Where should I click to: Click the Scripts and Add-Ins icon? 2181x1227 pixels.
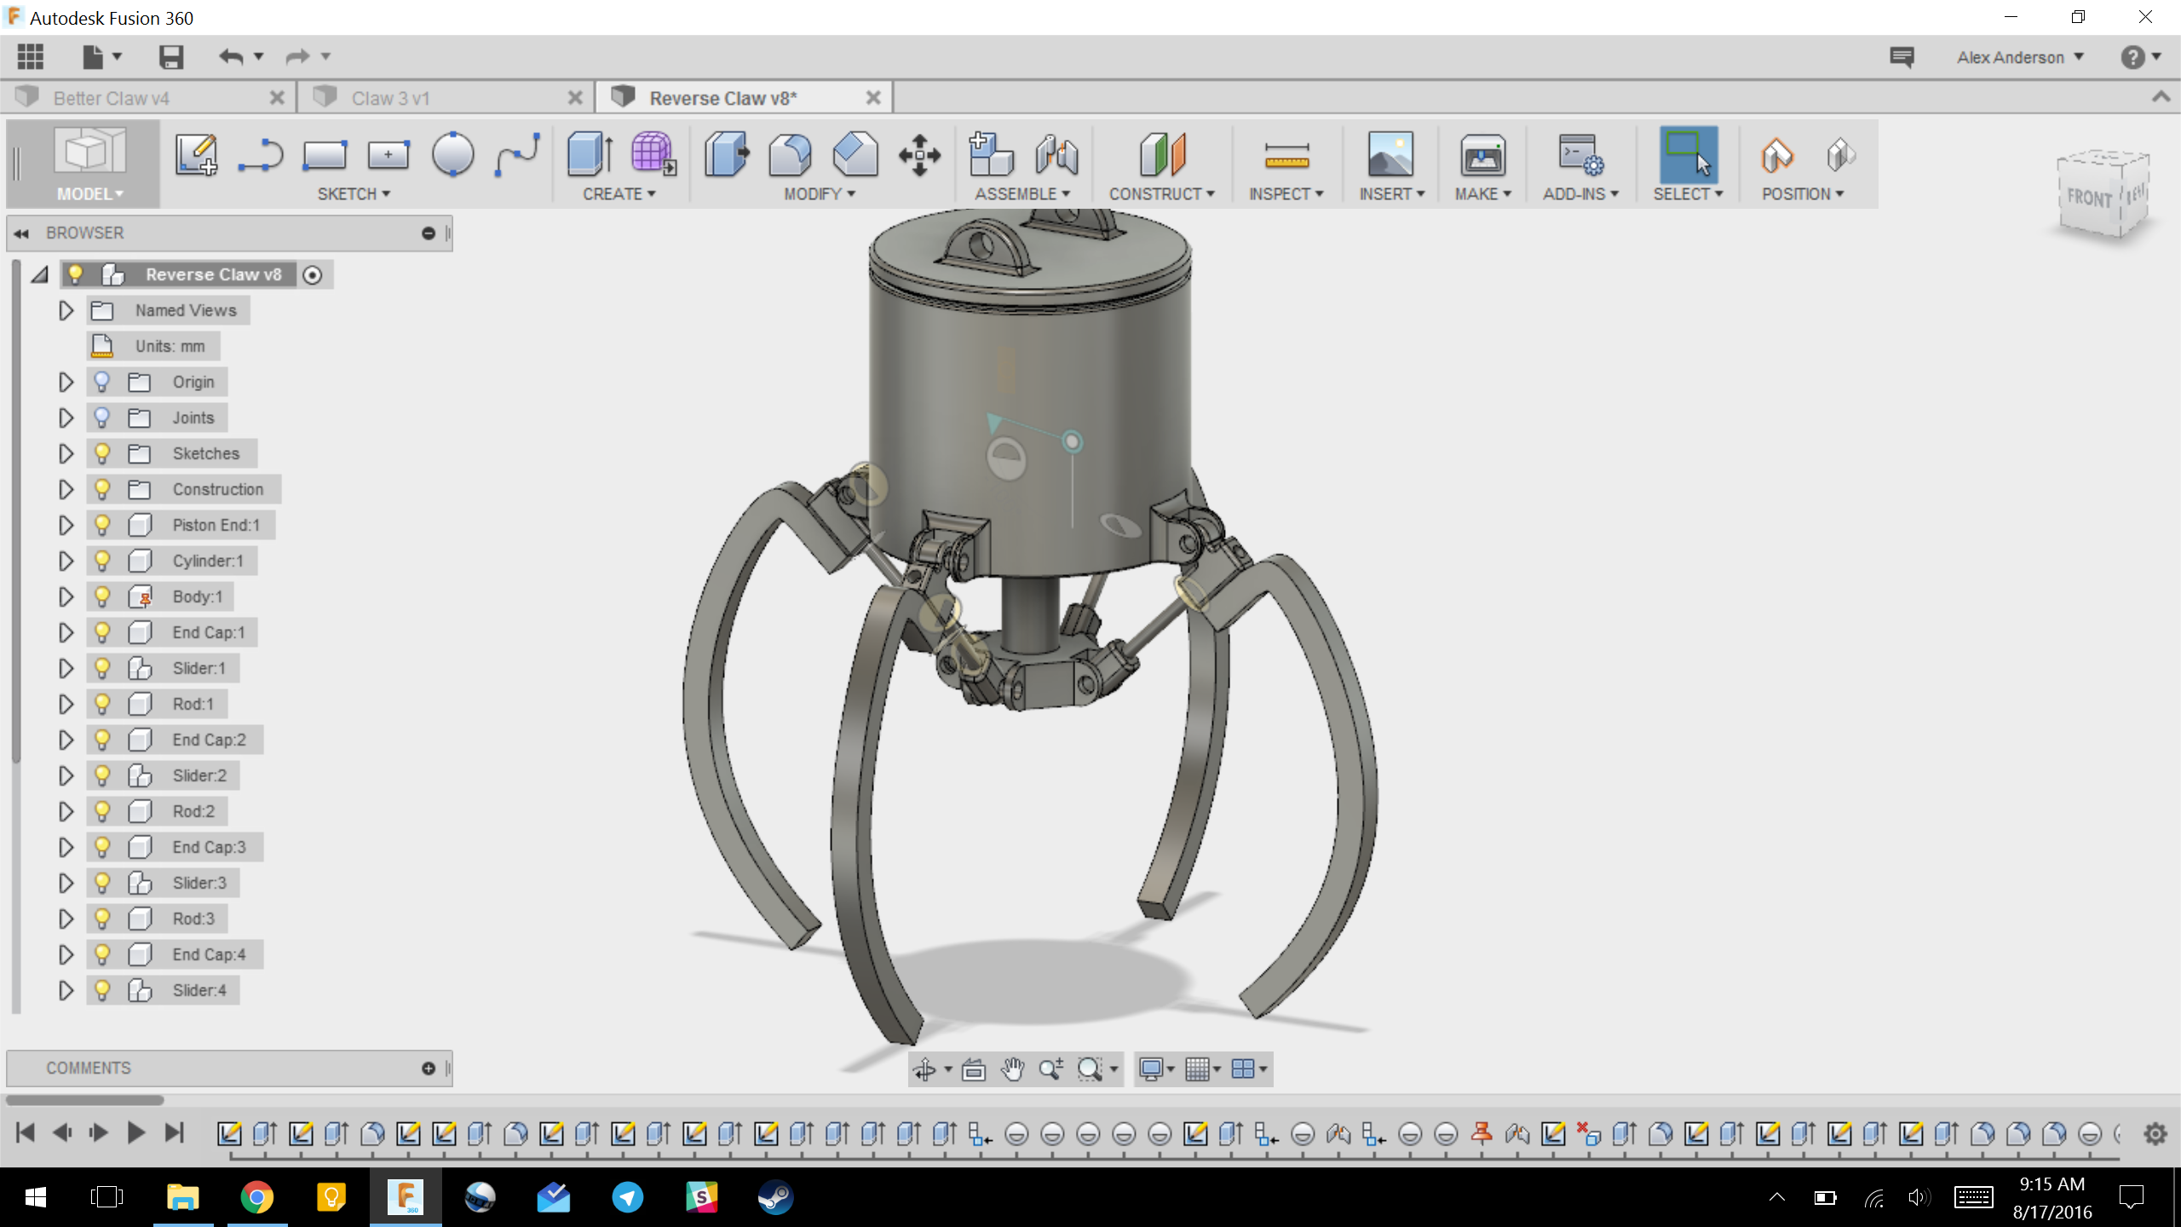tap(1580, 154)
